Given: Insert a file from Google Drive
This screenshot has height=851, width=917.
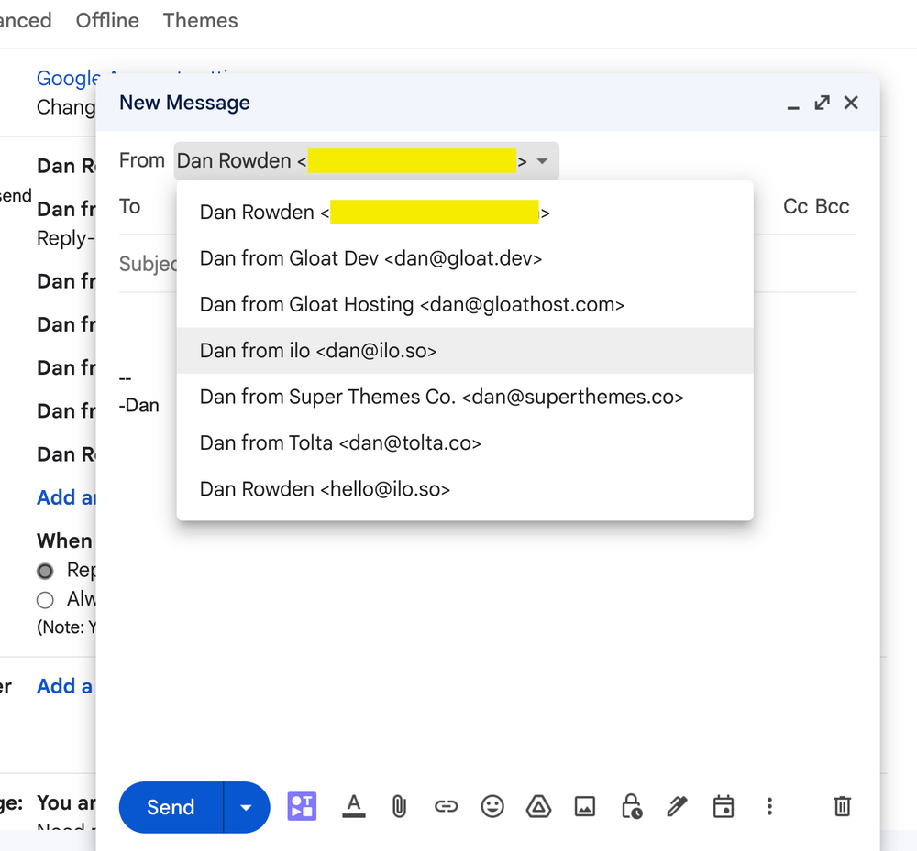Looking at the screenshot, I should tap(538, 806).
